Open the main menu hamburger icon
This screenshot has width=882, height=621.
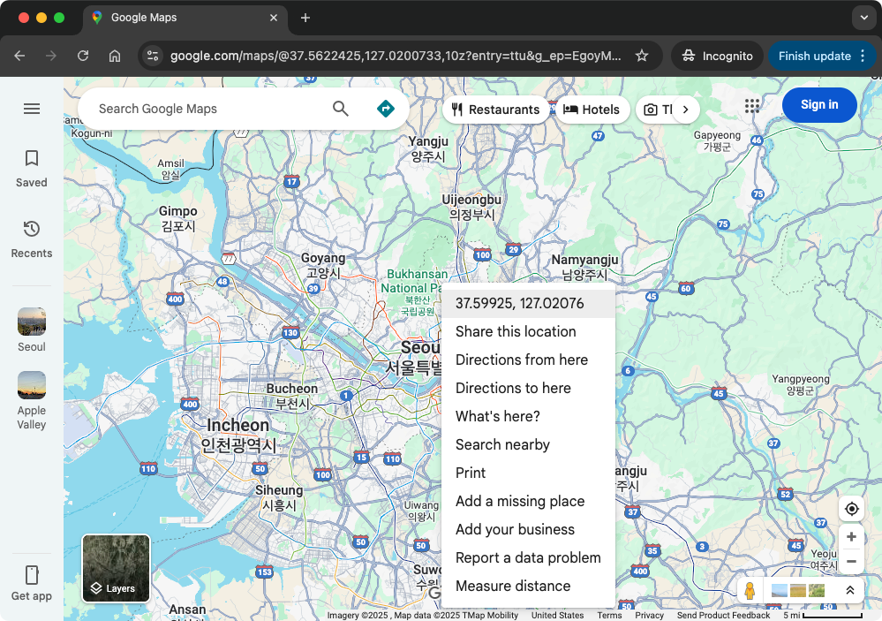coord(31,109)
